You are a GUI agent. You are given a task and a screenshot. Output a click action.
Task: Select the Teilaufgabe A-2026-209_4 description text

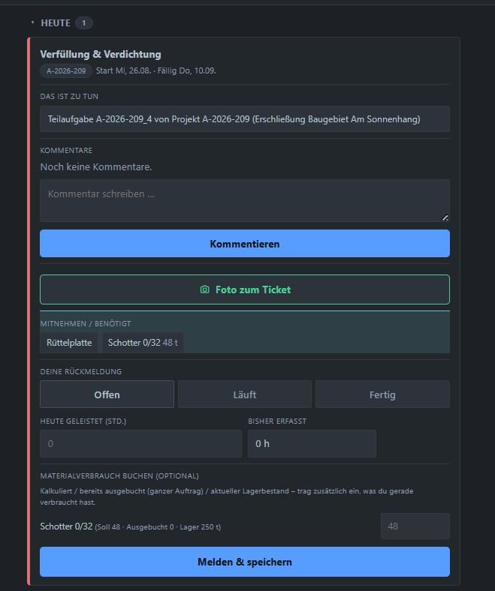[234, 119]
